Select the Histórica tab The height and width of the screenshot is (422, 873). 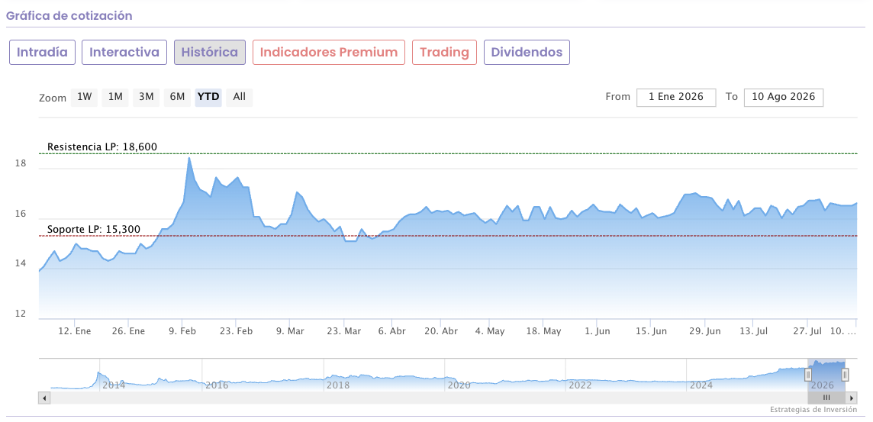point(210,53)
